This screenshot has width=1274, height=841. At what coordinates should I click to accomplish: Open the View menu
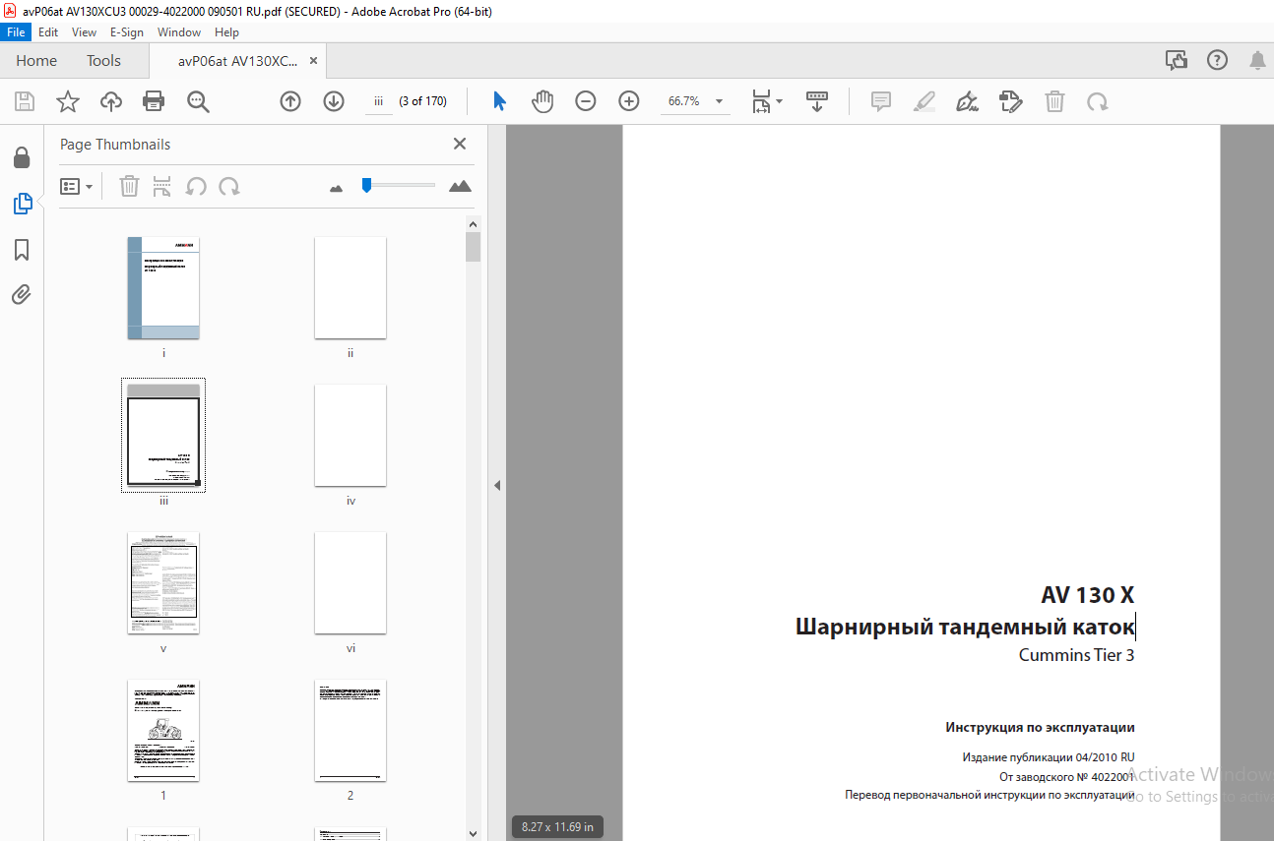[x=85, y=32]
